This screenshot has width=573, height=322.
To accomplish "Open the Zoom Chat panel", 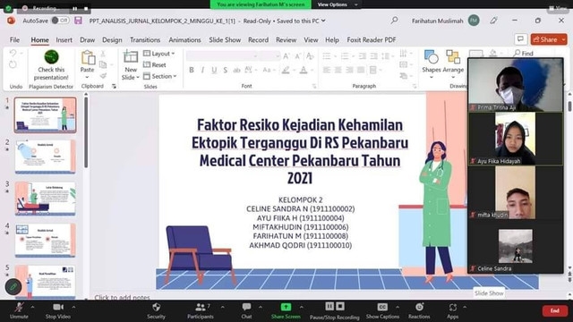I will pyautogui.click(x=247, y=311).
